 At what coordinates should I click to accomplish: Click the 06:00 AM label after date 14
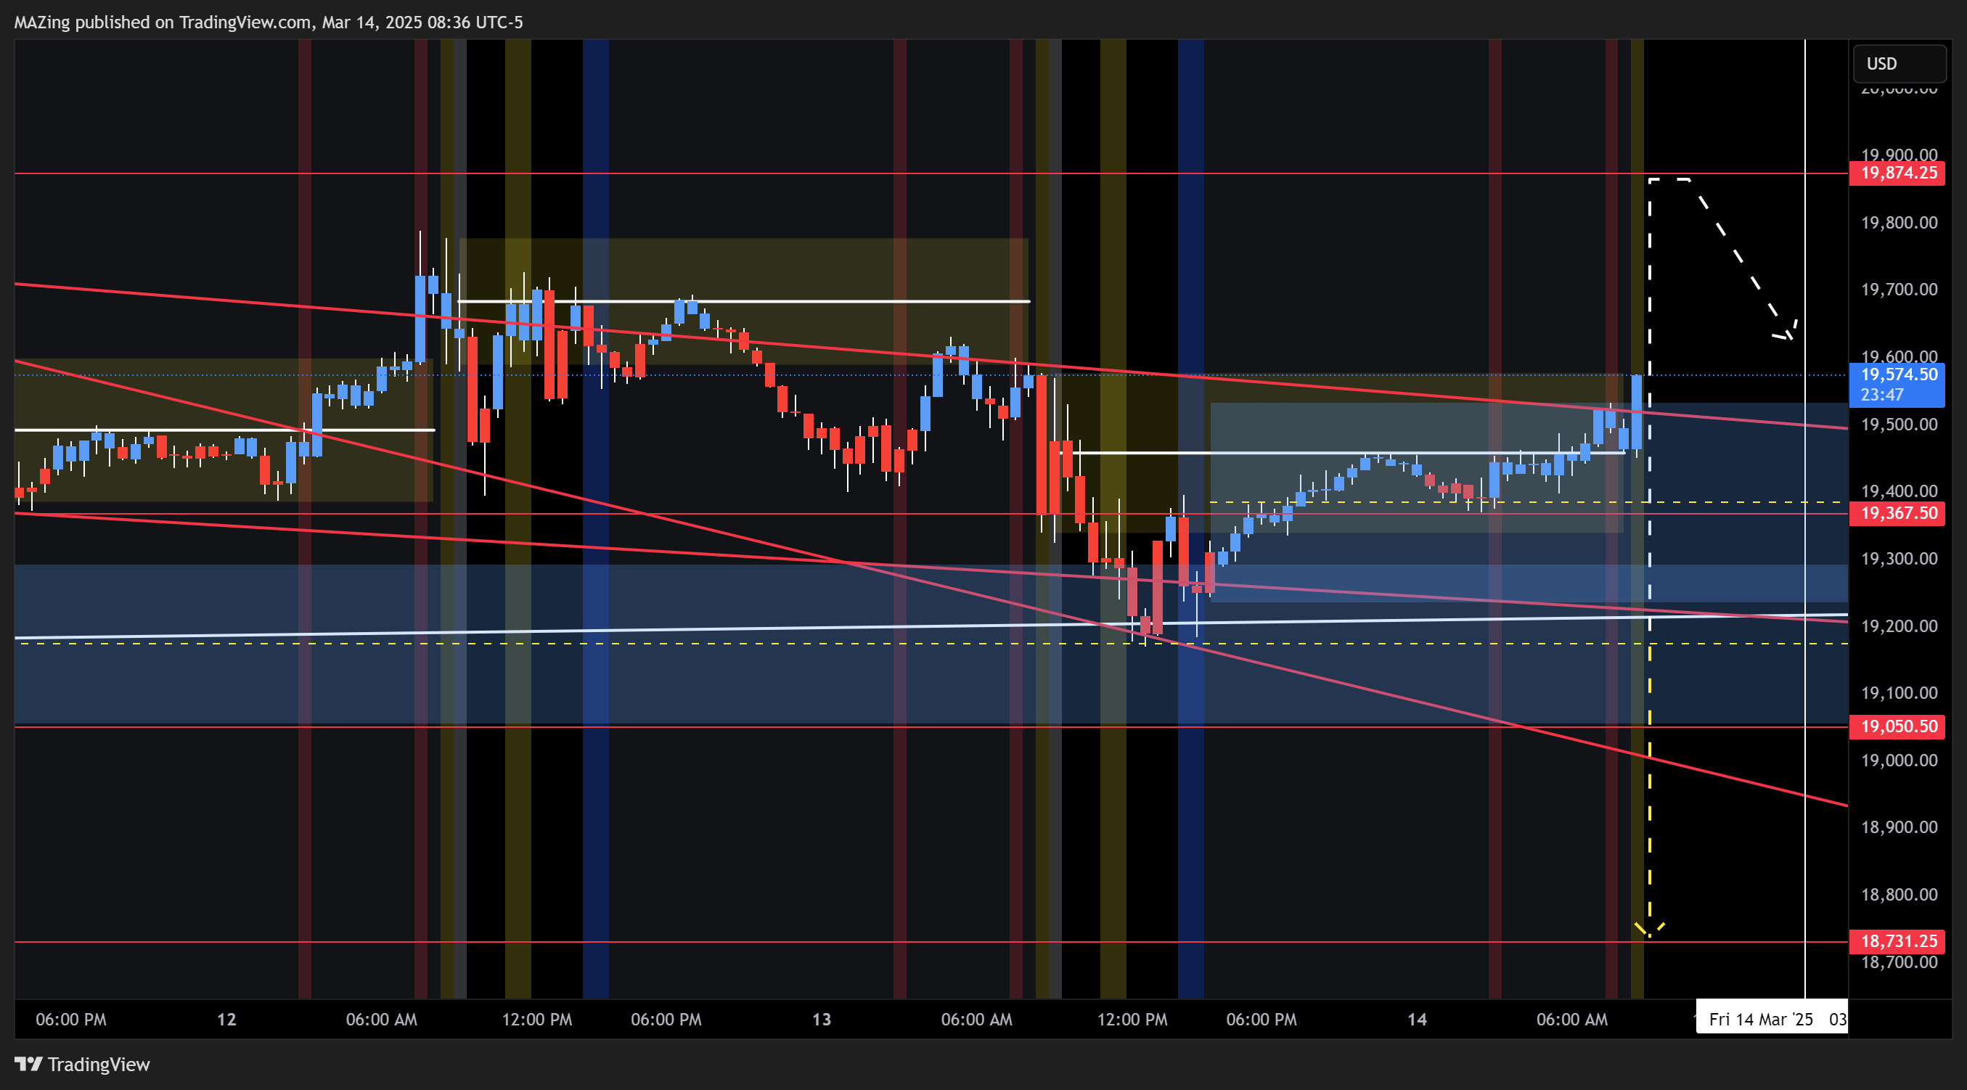(x=1572, y=1019)
